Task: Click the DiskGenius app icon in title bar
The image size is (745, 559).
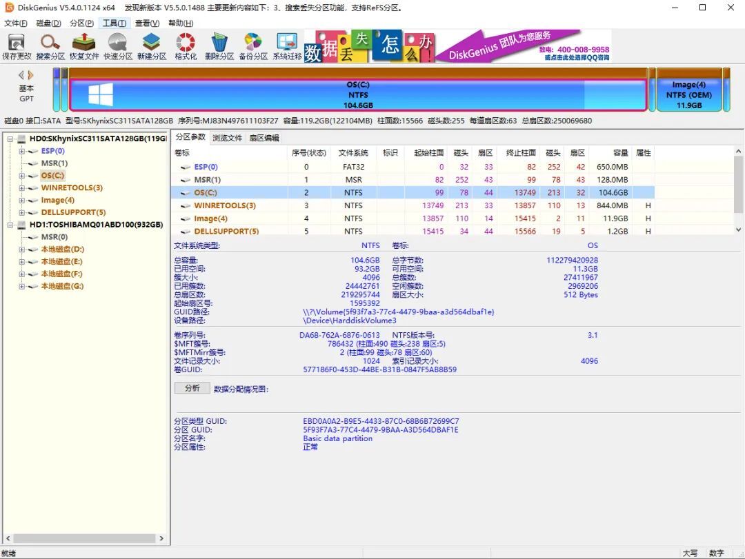Action: pyautogui.click(x=9, y=7)
